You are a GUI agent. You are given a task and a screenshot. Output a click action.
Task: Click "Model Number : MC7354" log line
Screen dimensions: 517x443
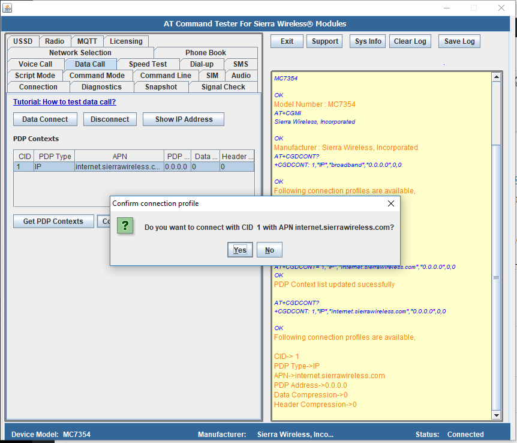314,104
